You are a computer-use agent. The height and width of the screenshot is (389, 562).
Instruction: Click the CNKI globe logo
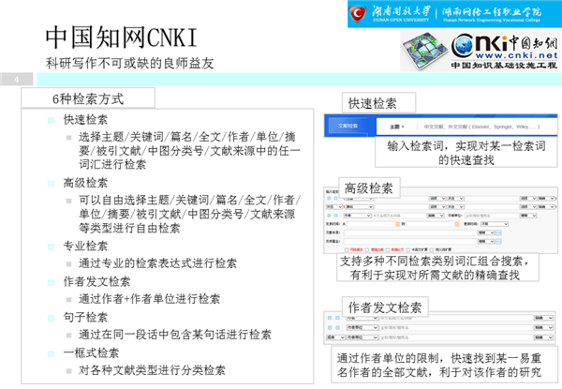(x=463, y=46)
